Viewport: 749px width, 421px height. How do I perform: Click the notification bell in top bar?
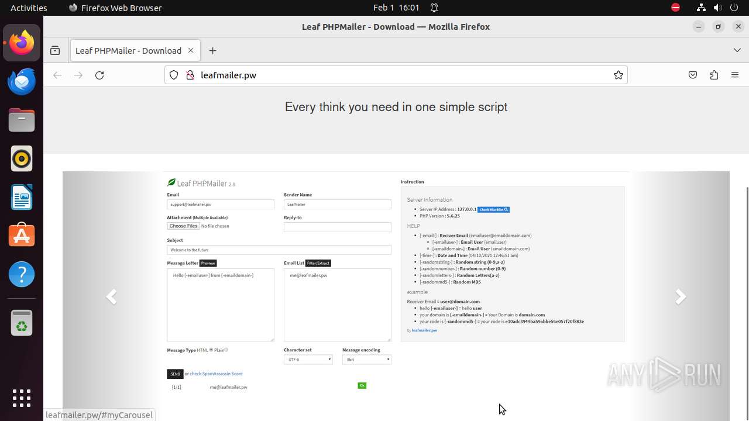[434, 8]
